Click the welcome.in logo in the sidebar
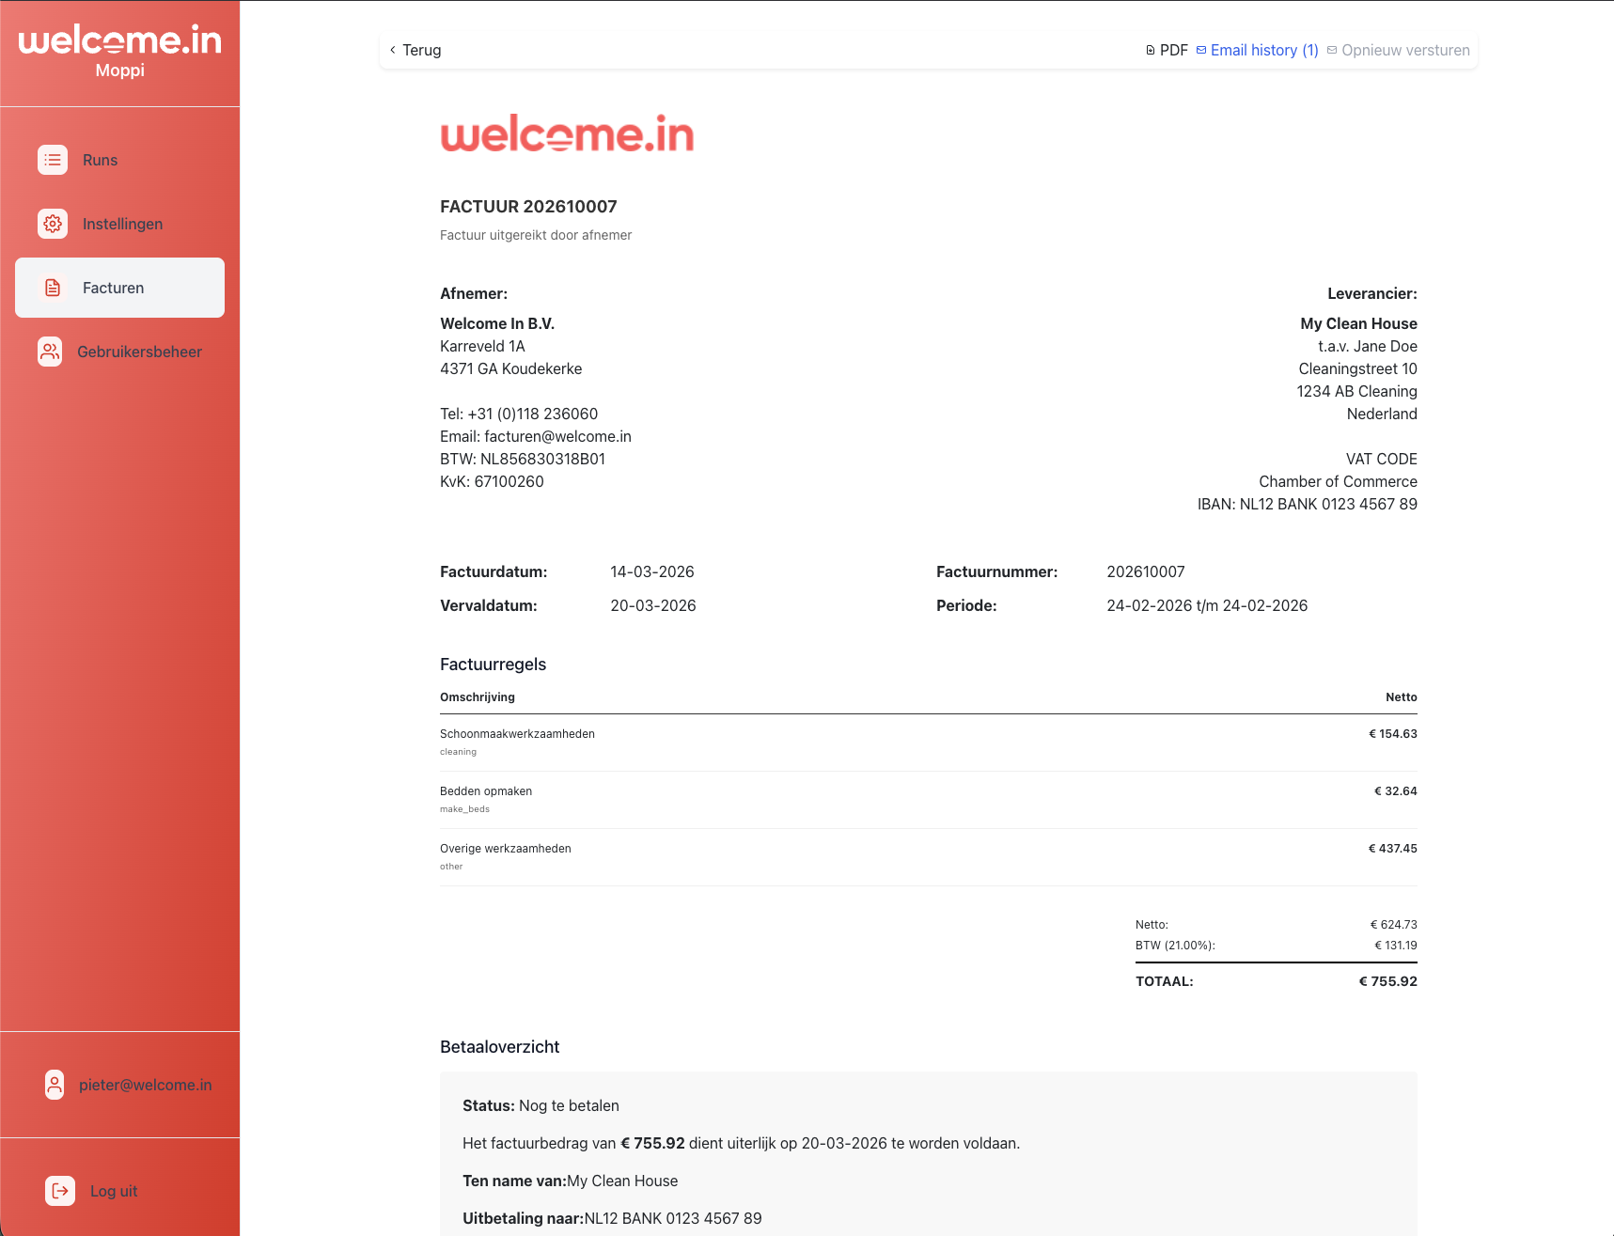This screenshot has height=1236, width=1614. click(119, 39)
